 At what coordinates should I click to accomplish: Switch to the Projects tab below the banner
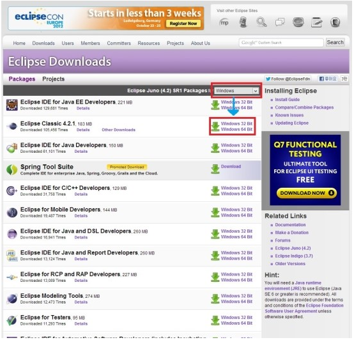tap(54, 79)
